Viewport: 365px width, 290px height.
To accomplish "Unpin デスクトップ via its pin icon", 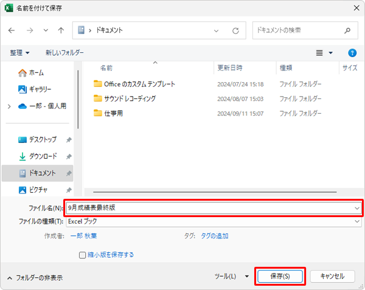I will 69,140.
